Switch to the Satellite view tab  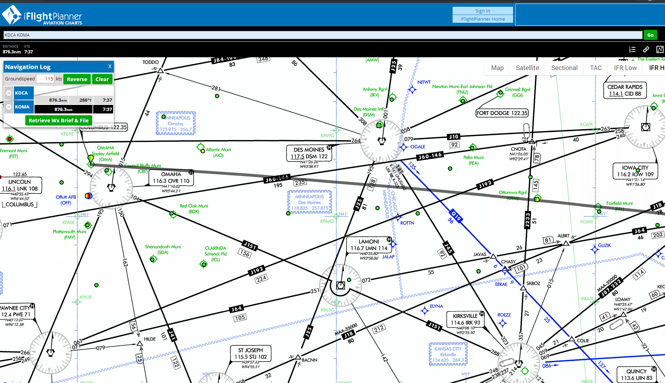tap(527, 68)
